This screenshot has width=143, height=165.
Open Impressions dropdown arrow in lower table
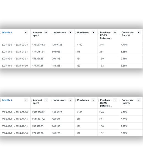[70, 100]
